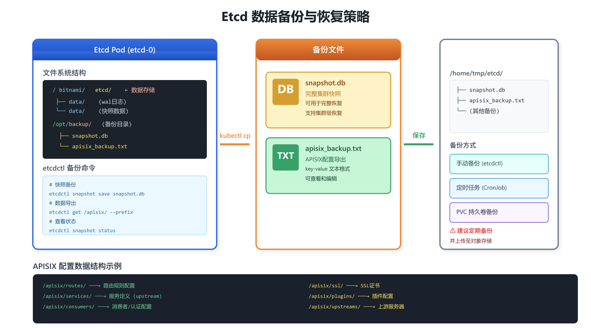Screen dimensions: 591x328
Task: Click the red warning triangle icon
Action: click(452, 231)
